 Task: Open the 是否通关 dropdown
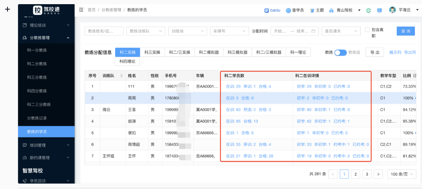pyautogui.click(x=341, y=31)
